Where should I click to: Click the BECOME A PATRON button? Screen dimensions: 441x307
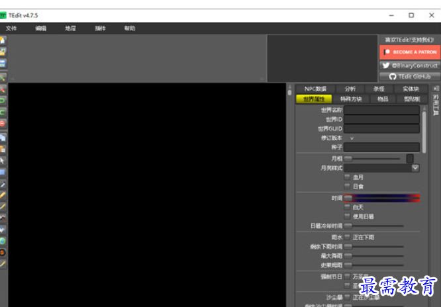(409, 52)
